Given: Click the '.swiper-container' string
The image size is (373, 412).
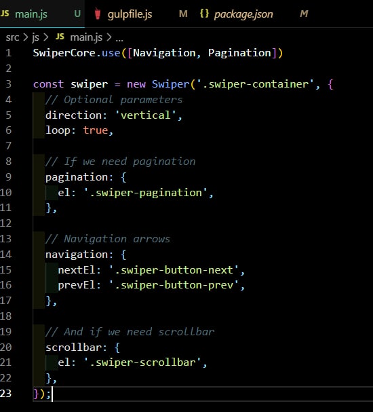Looking at the screenshot, I should click(x=255, y=84).
